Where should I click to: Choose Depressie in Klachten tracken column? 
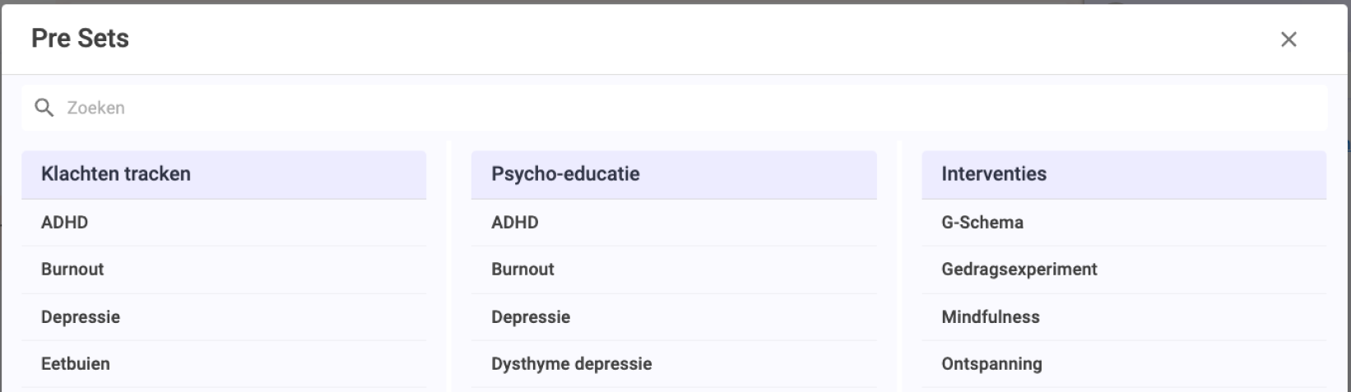224,317
